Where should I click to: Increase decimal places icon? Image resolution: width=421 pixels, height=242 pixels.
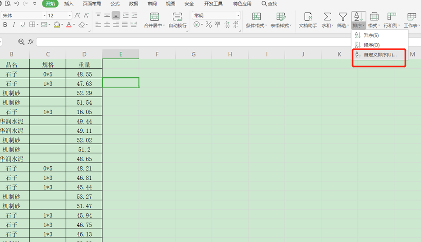(227, 25)
